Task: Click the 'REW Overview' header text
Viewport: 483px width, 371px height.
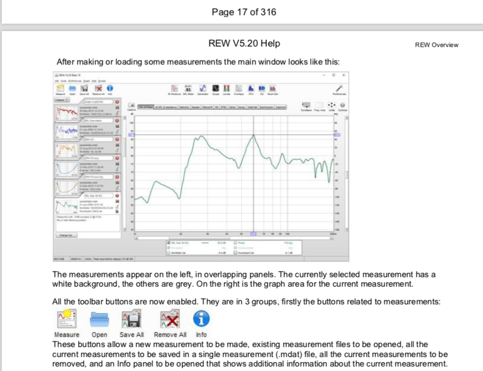Action: (x=436, y=45)
